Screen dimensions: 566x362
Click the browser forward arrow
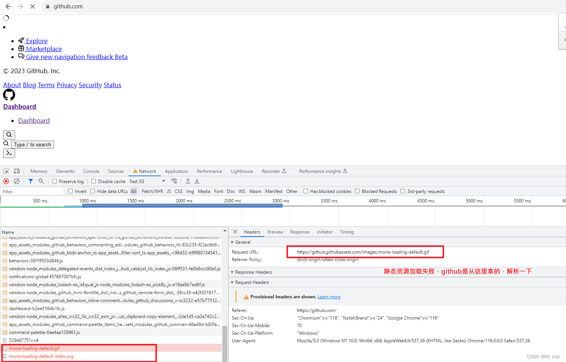20,6
